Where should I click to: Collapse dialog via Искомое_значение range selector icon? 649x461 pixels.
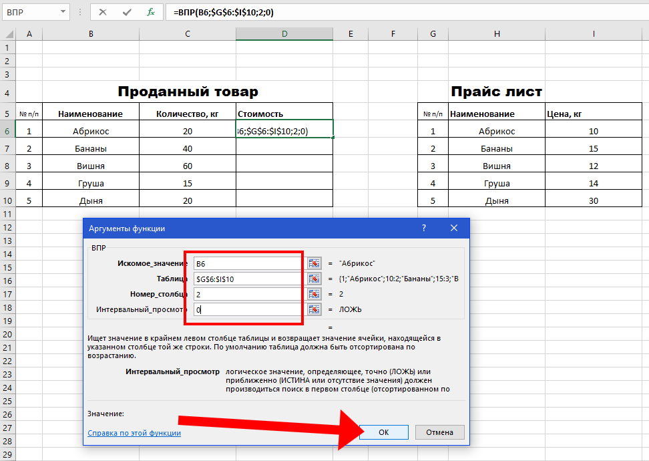[314, 263]
